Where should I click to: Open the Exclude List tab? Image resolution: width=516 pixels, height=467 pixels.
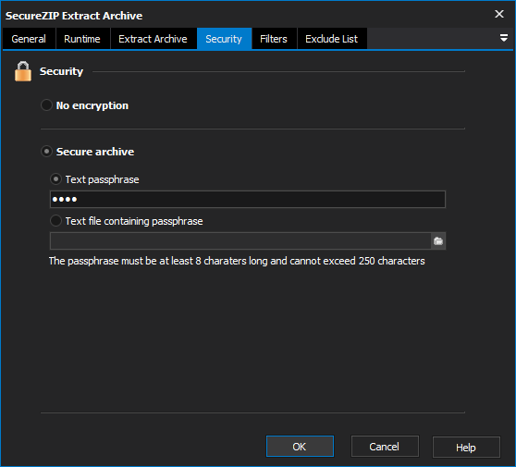coord(332,39)
